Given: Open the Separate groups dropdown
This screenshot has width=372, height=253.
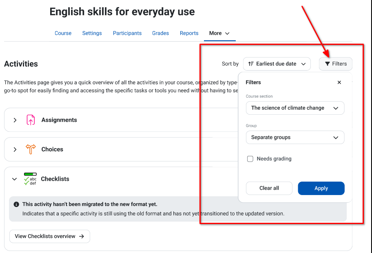Looking at the screenshot, I should coord(295,138).
